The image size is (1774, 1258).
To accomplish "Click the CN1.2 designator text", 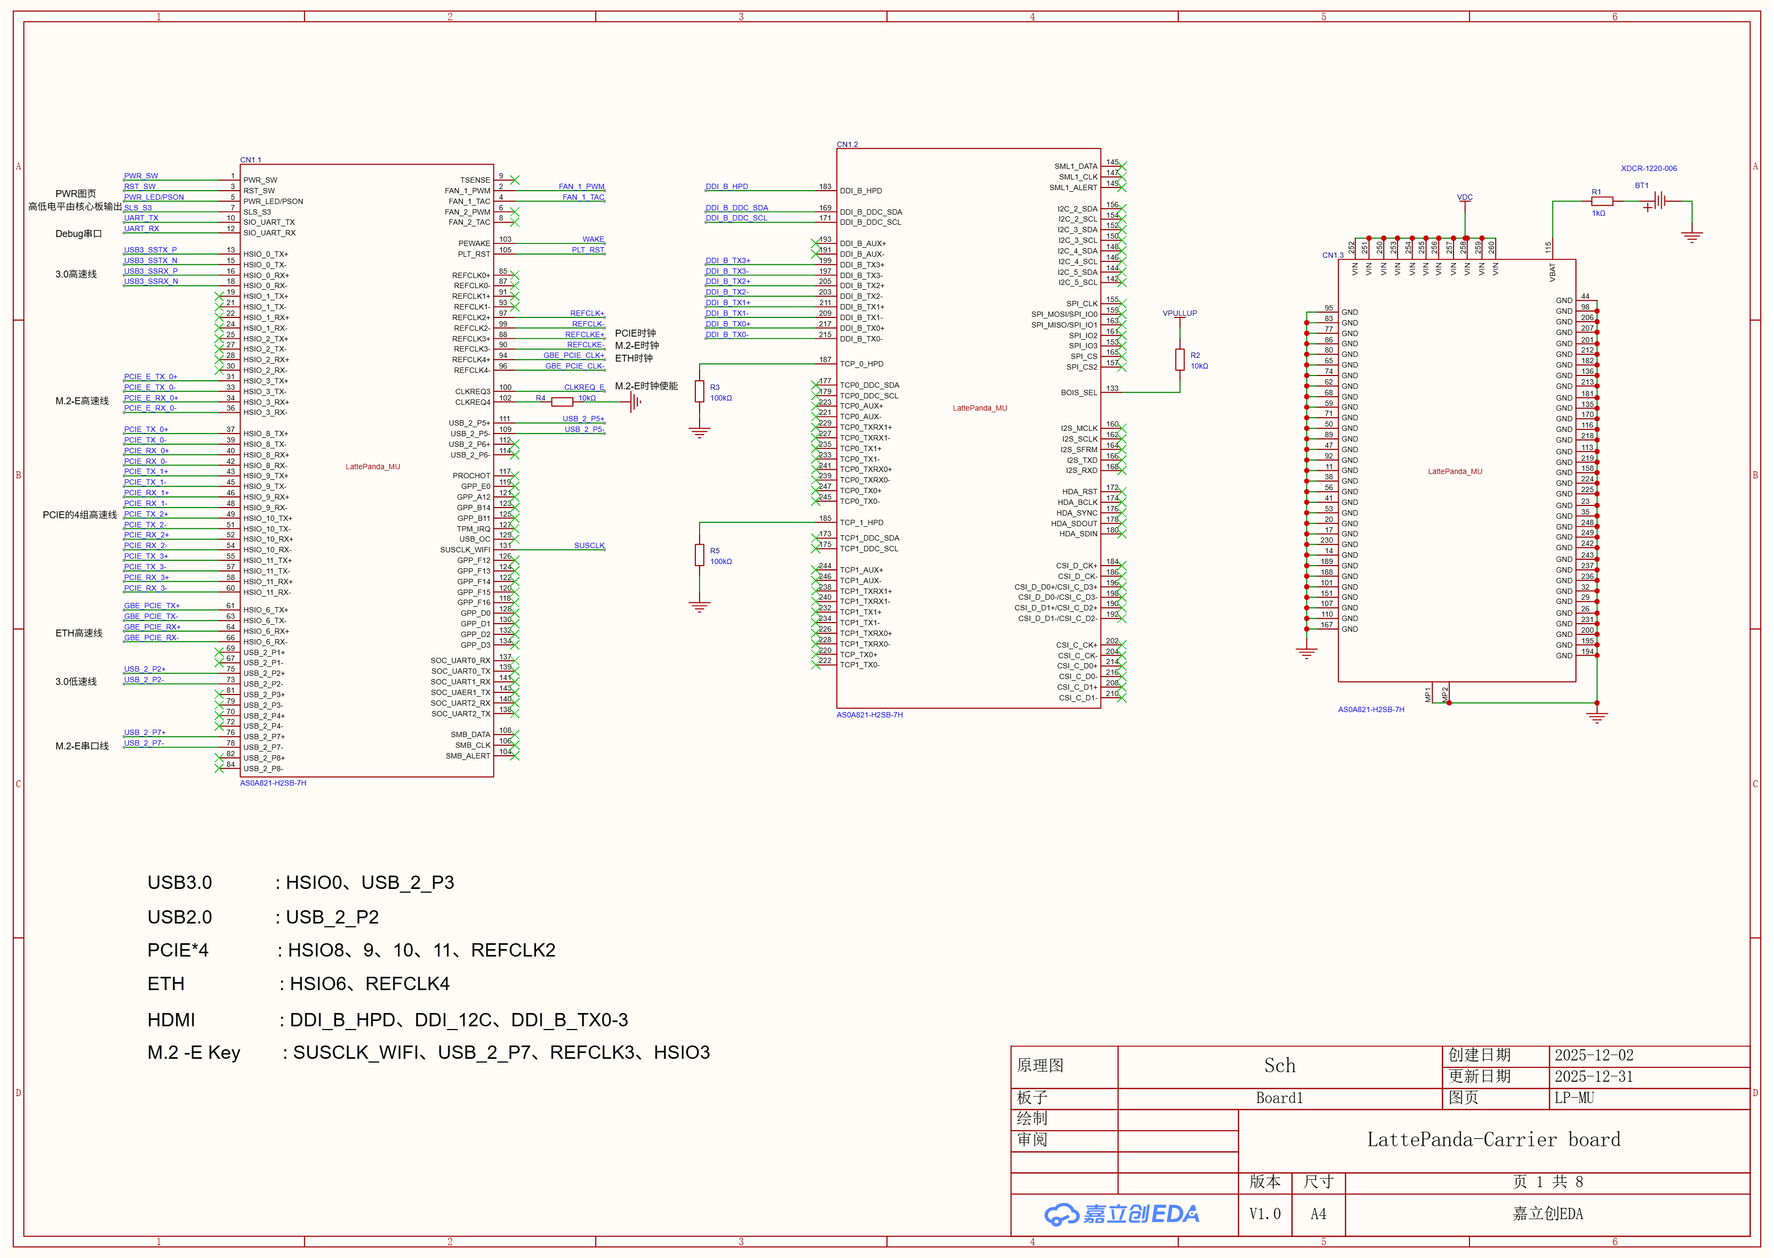I will click(847, 144).
